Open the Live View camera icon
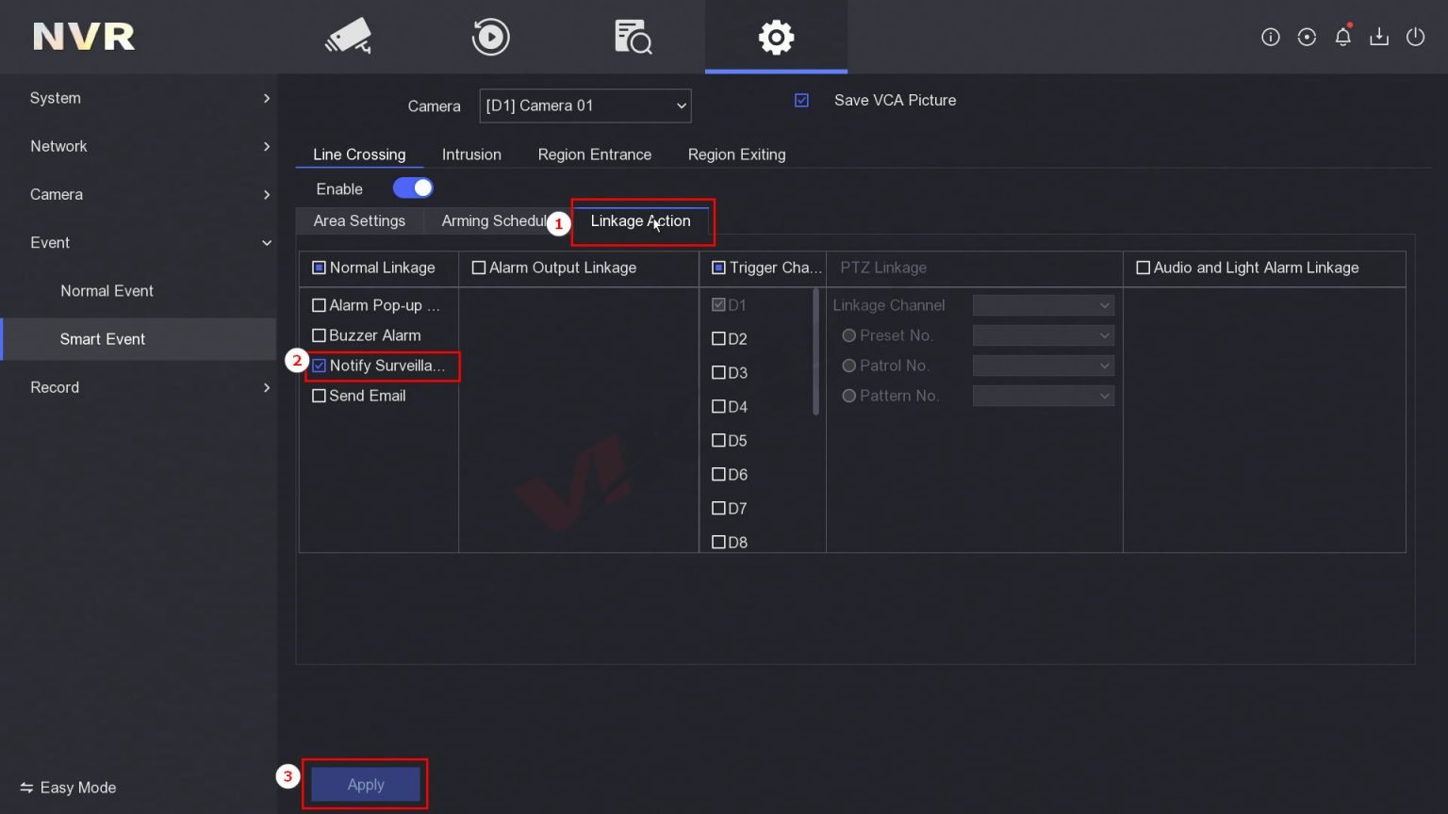The height and width of the screenshot is (814, 1448). (x=347, y=37)
